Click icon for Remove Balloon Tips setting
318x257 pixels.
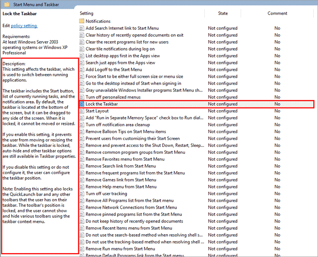[x=82, y=132]
